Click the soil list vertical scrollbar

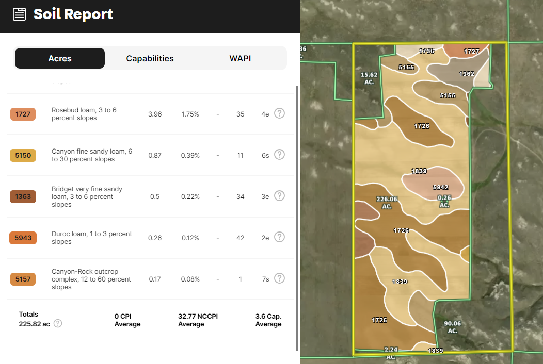coord(296,217)
